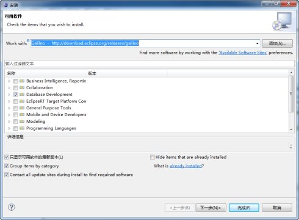Toggle show only latest versions checkbox (L)
Viewport: 299px width, 220px height.
coord(7,157)
